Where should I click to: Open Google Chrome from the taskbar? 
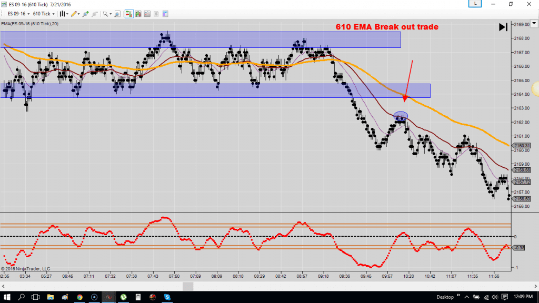tap(80, 297)
